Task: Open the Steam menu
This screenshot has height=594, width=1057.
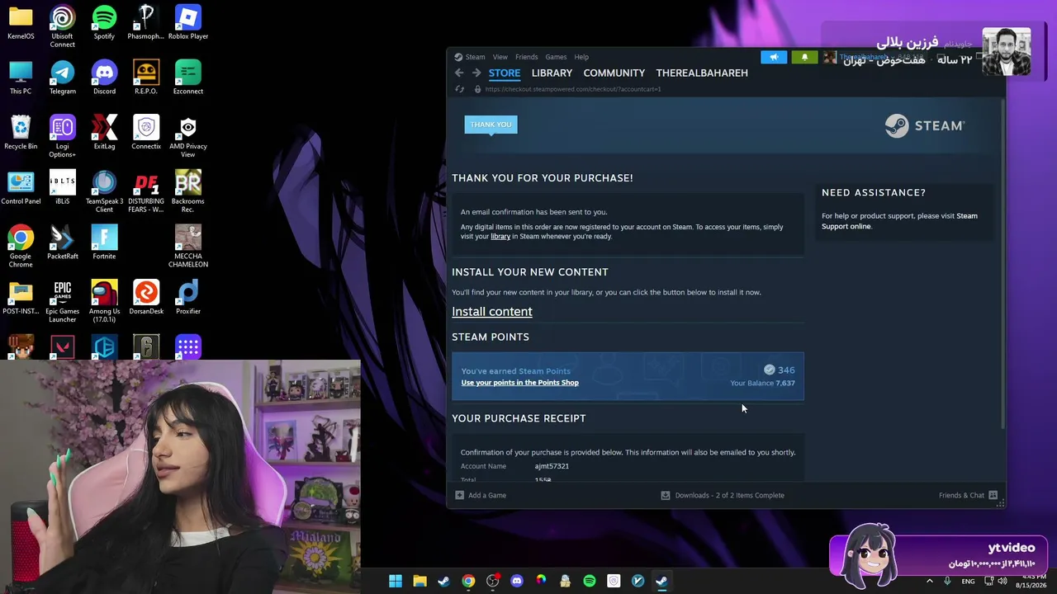Action: pyautogui.click(x=475, y=57)
